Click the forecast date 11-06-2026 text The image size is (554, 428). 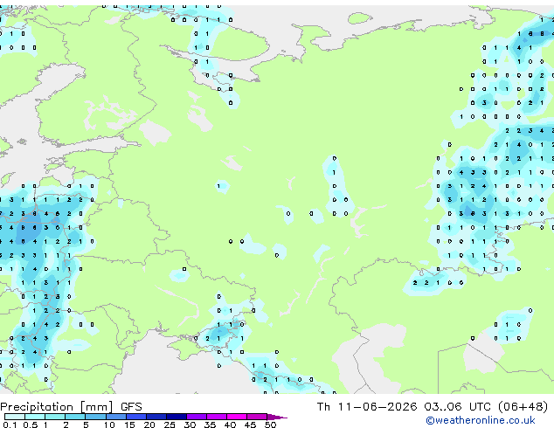click(x=377, y=407)
